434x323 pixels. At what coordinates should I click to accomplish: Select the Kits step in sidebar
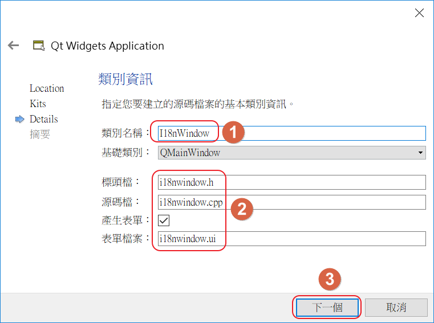coord(38,104)
